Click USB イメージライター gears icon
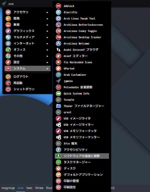This screenshot has height=192, width=150. [58, 125]
